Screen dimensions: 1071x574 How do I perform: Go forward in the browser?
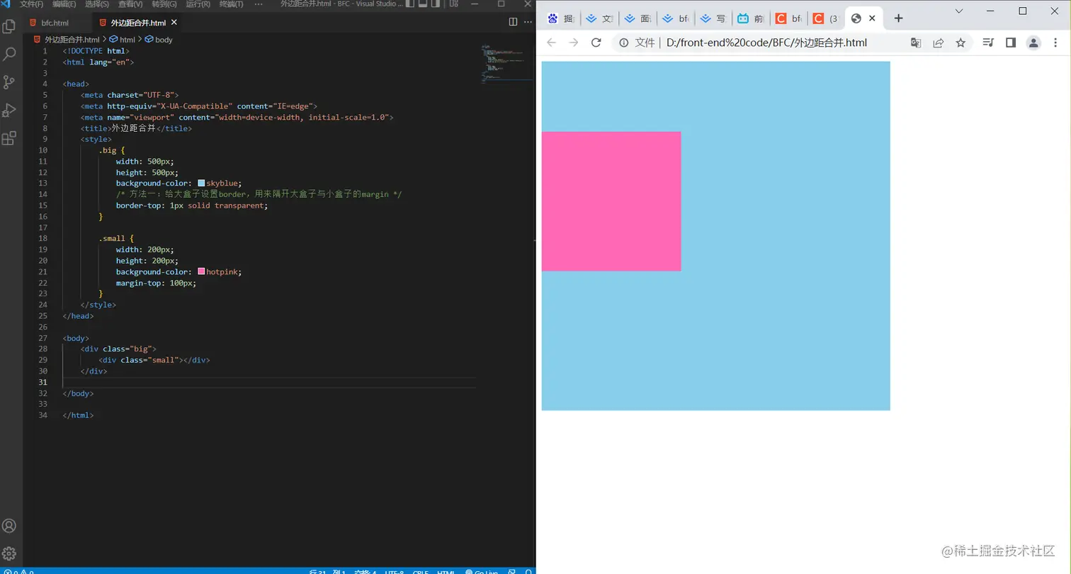click(x=574, y=43)
